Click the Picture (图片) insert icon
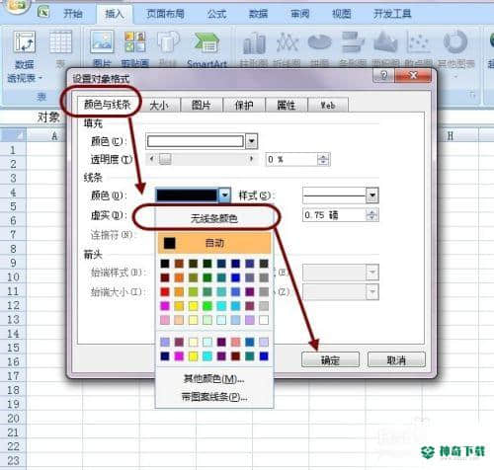 tap(102, 41)
